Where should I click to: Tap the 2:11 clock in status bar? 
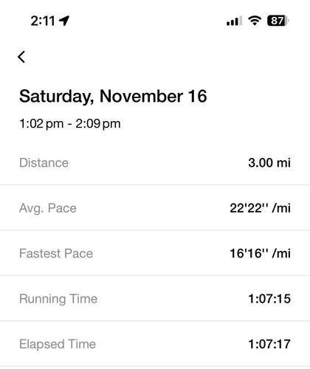43,21
